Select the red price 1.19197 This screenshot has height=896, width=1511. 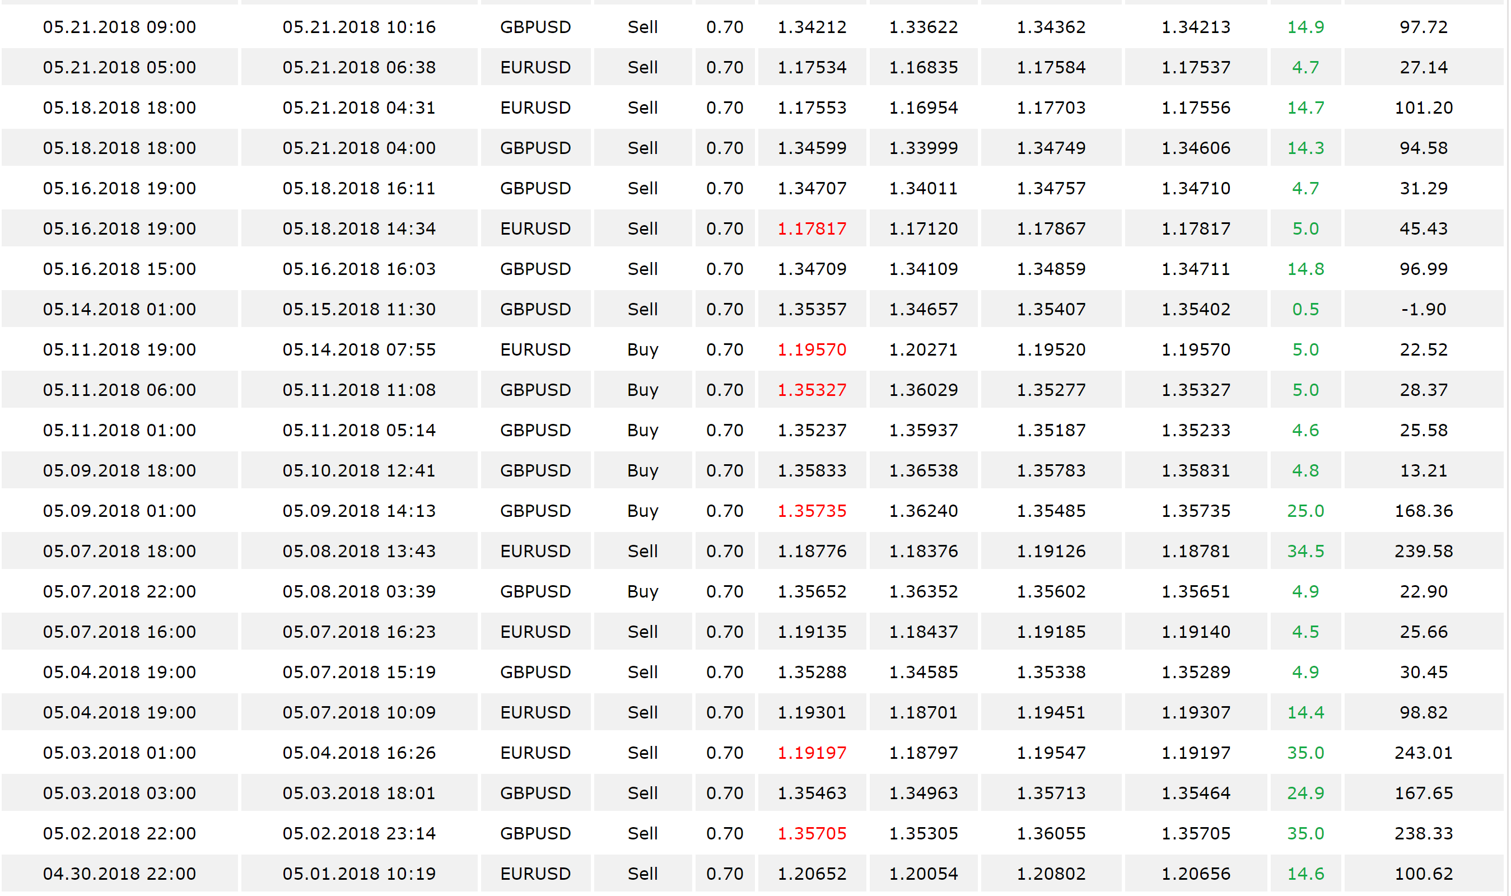[x=812, y=753]
